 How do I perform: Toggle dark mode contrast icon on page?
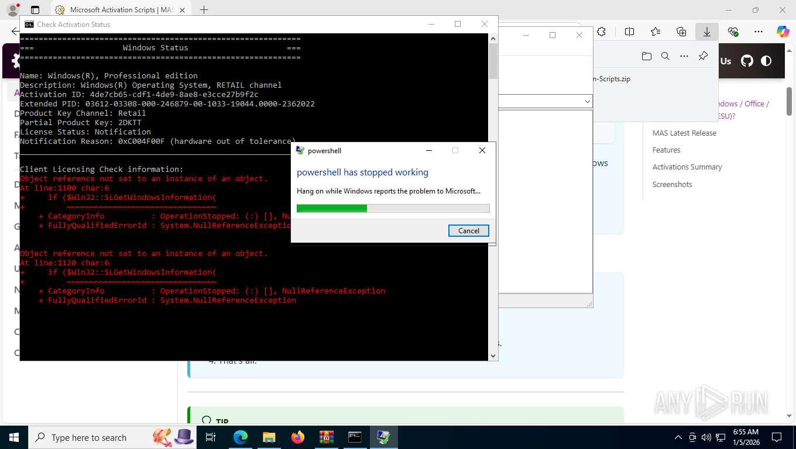tap(766, 61)
